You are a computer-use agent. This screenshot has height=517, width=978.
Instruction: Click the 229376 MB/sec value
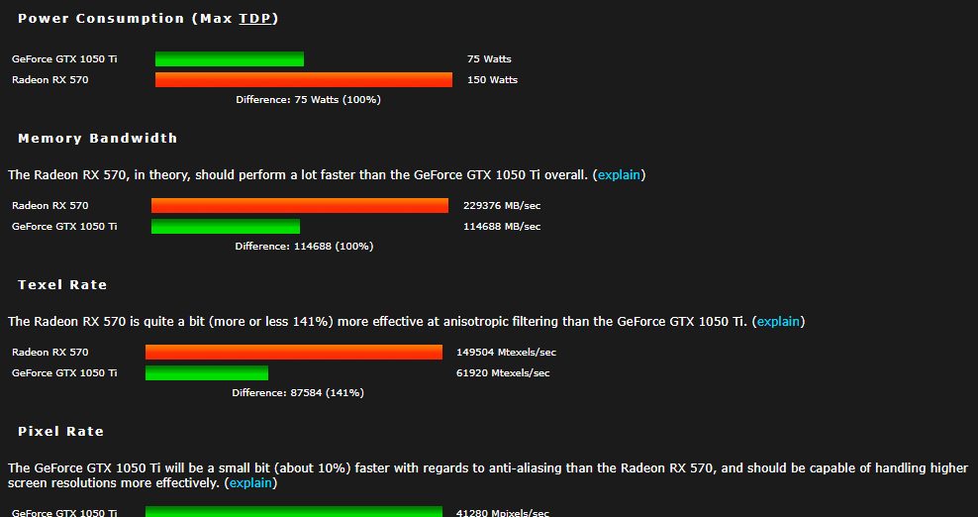[502, 206]
